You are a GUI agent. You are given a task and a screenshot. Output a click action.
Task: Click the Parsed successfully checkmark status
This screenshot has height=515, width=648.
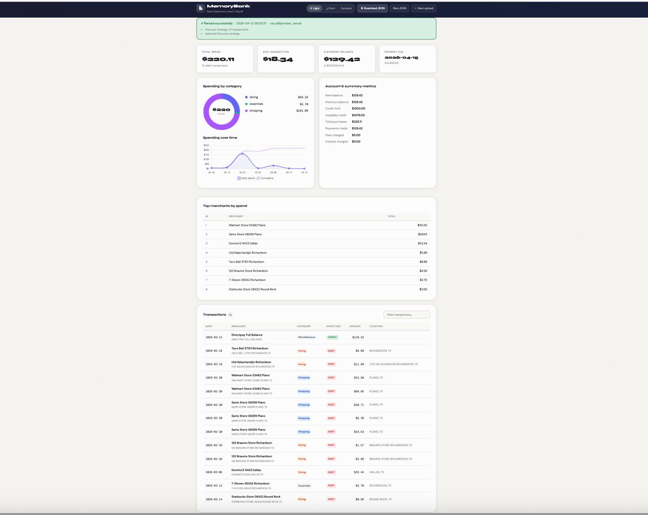point(217,23)
